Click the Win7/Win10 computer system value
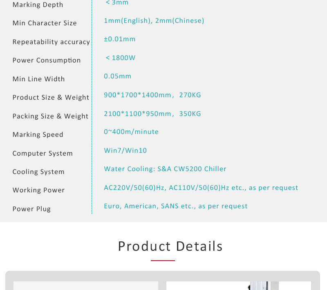The height and width of the screenshot is (290, 327). click(125, 150)
